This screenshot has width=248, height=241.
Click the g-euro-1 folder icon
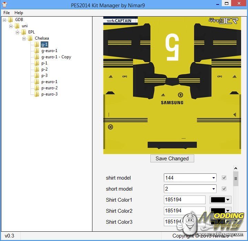click(x=37, y=51)
